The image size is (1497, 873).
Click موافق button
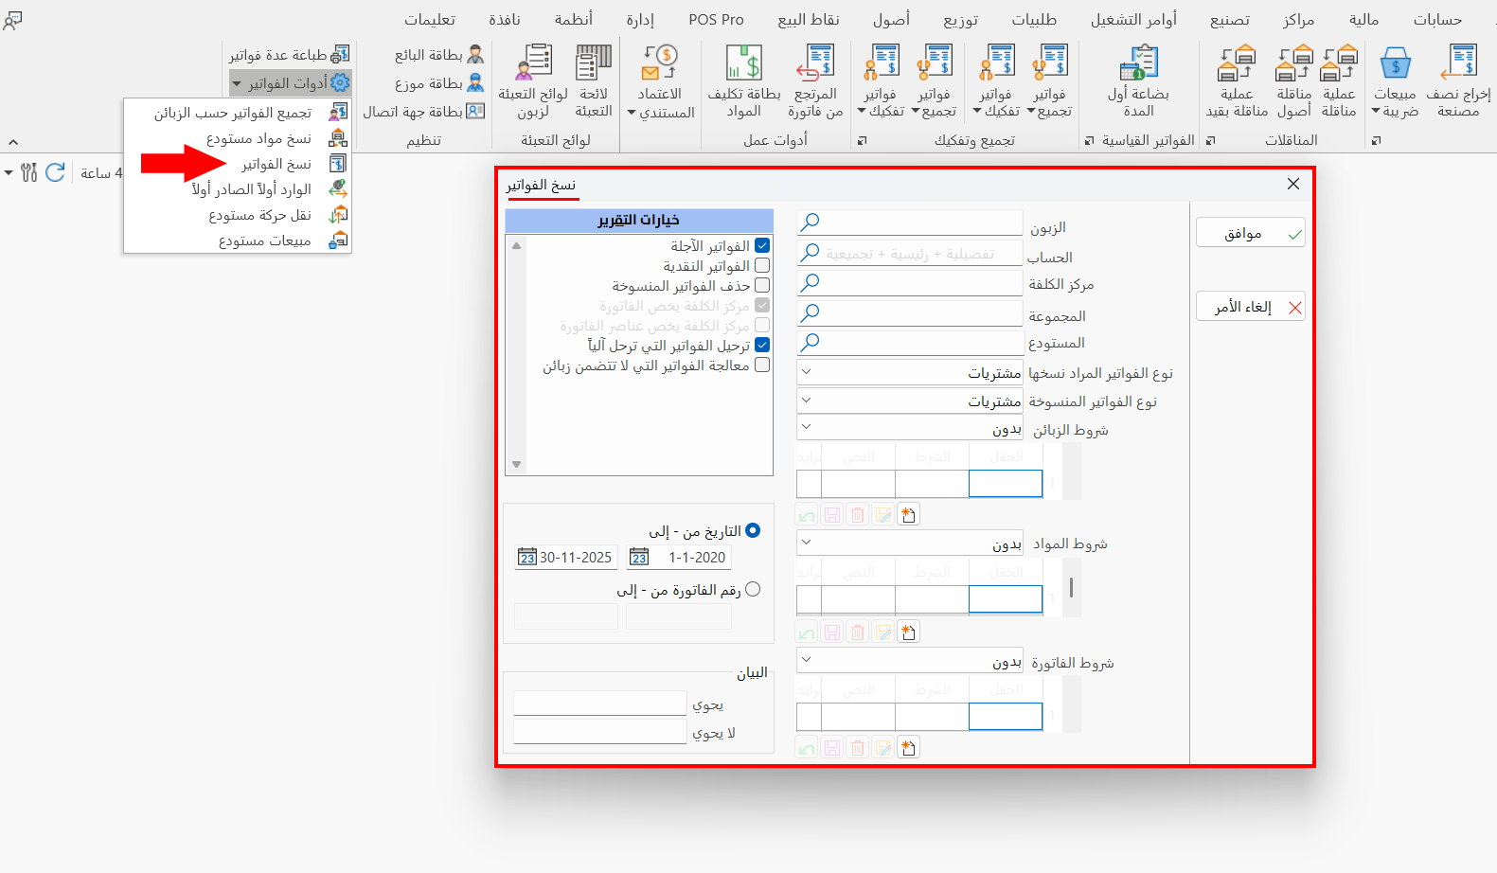tap(1251, 233)
